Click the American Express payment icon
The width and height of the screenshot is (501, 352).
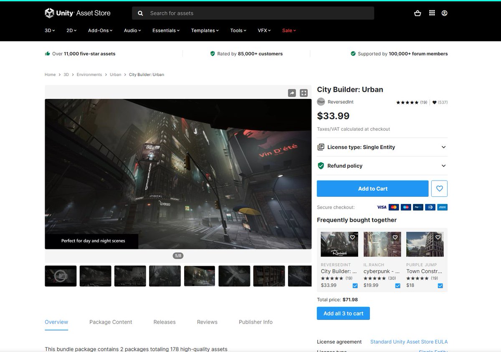tap(443, 207)
